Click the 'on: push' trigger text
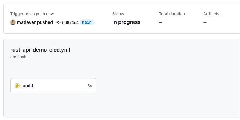This screenshot has height=120, width=240. point(18,57)
